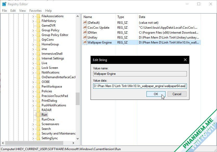
Task: Minimize the Registry Editor window
Action: point(187,4)
